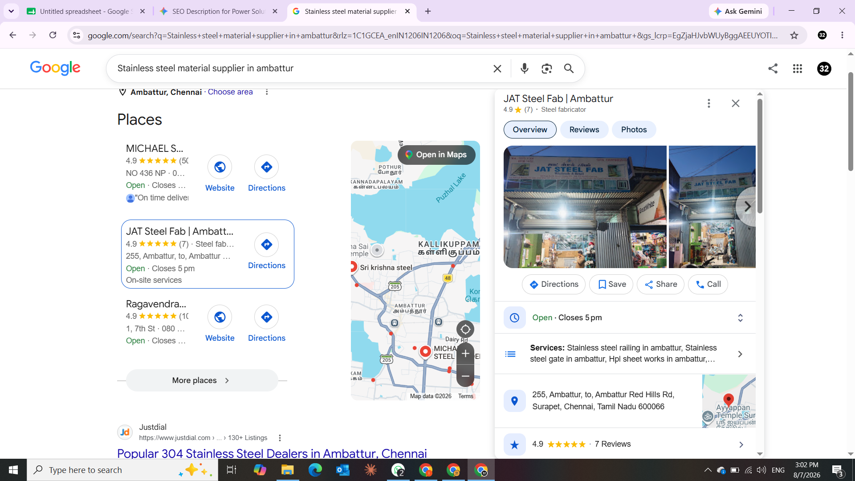Open in Maps button on map
The width and height of the screenshot is (855, 481).
coord(436,155)
